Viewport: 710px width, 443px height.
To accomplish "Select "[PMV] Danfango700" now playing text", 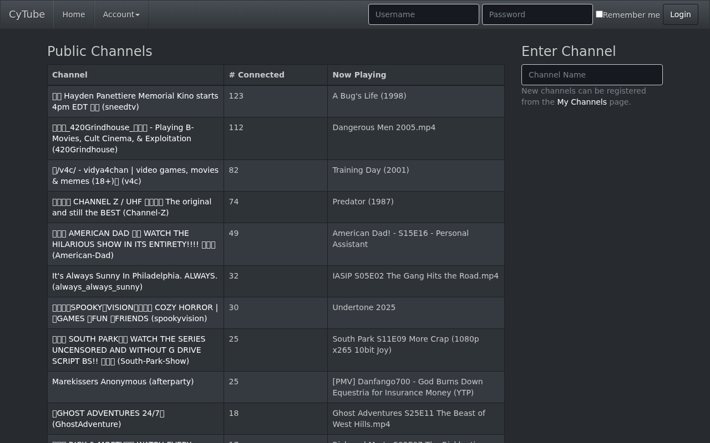I will pos(408,387).
